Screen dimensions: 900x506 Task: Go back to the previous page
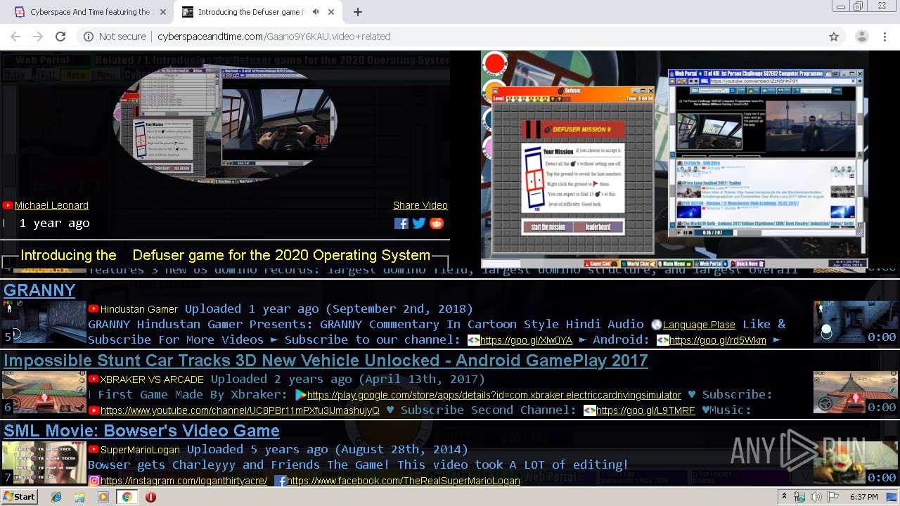pos(15,37)
